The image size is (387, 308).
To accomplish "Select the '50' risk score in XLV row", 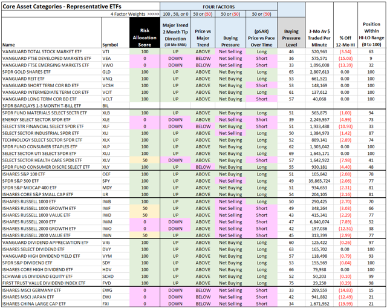I will tap(145, 160).
